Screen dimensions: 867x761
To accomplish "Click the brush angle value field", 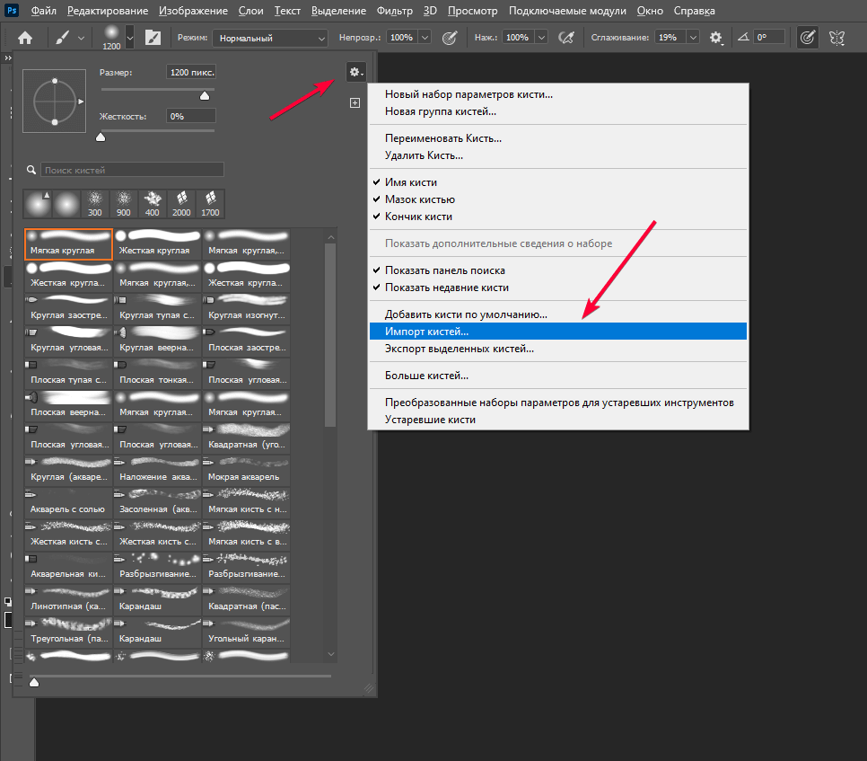I will click(769, 37).
